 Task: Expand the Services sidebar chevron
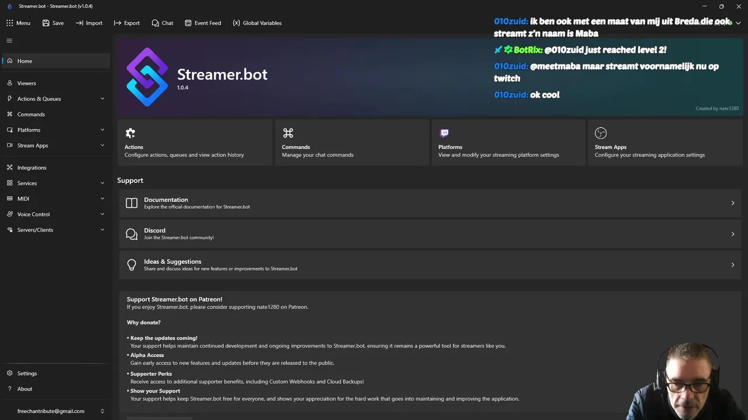102,183
